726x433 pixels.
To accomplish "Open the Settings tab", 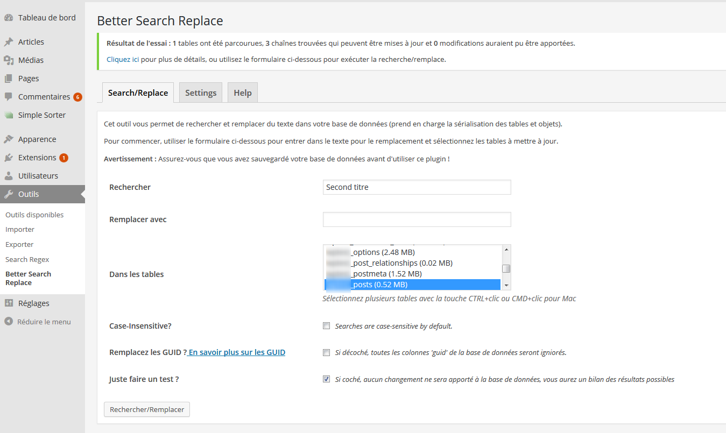I will pos(201,93).
